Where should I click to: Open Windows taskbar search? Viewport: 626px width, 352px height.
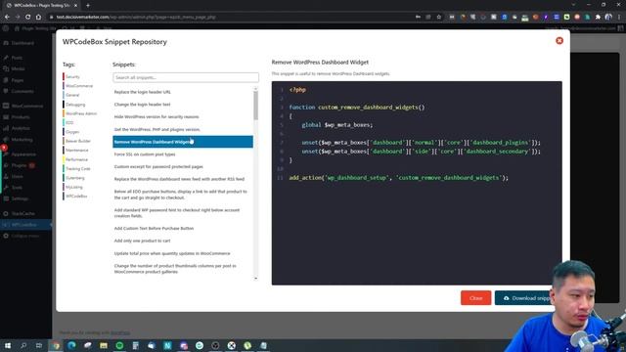coord(23,345)
